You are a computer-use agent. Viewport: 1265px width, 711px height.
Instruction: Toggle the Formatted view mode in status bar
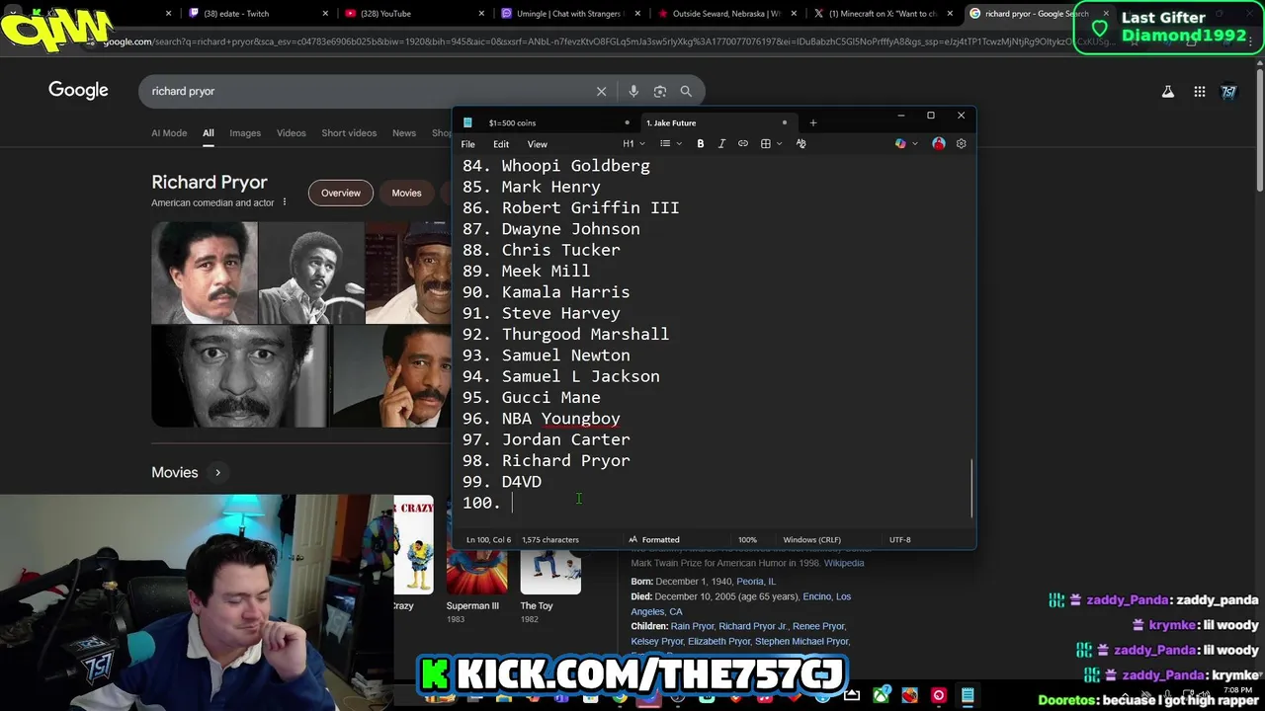[654, 539]
